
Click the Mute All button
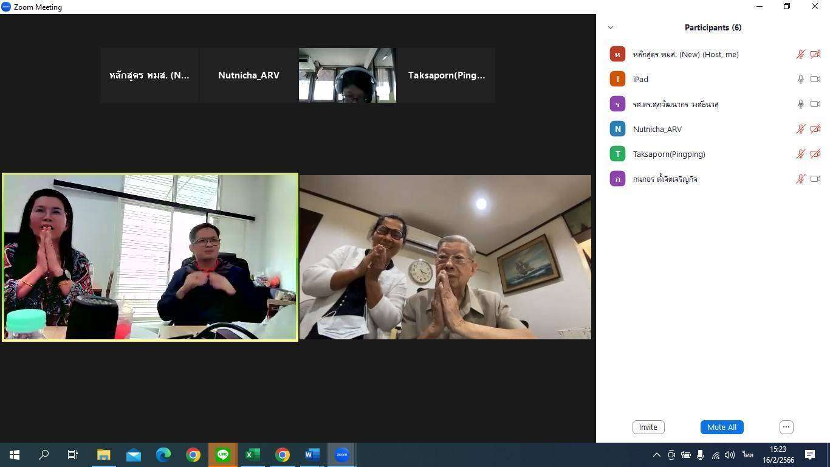point(722,427)
